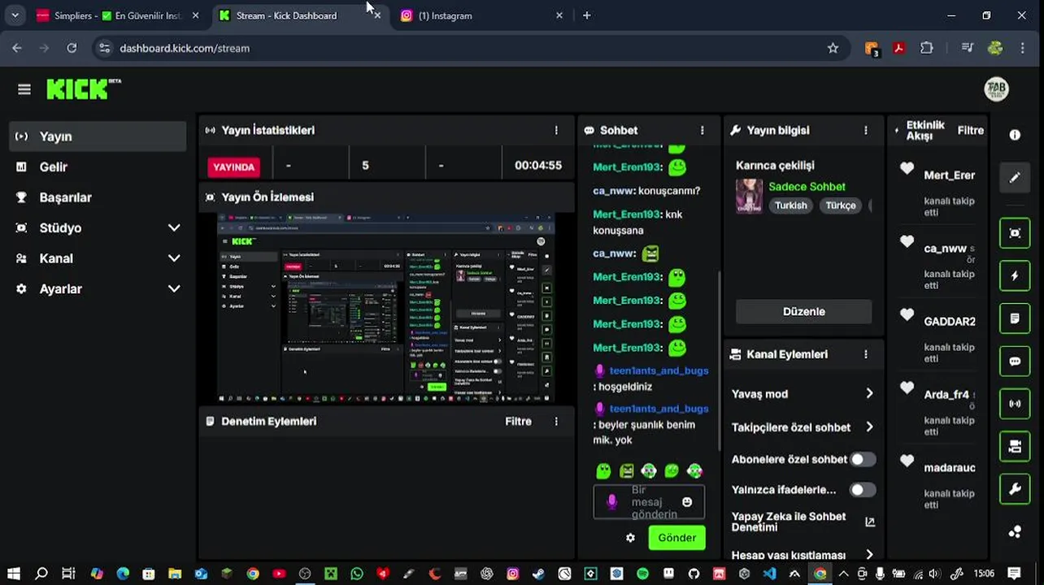Reload the Kick dashboard page

72,48
